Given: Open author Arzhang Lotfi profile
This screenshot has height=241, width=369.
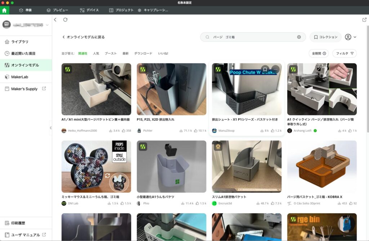Looking at the screenshot, I should point(302,131).
